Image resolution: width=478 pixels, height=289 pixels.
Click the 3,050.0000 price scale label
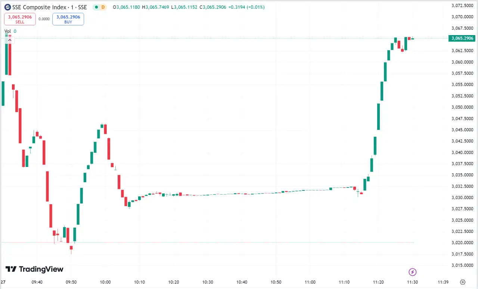pos(462,107)
